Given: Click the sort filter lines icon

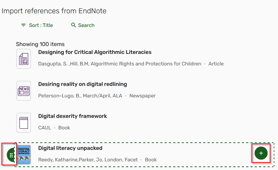Looking at the screenshot, I should pyautogui.click(x=23, y=25).
